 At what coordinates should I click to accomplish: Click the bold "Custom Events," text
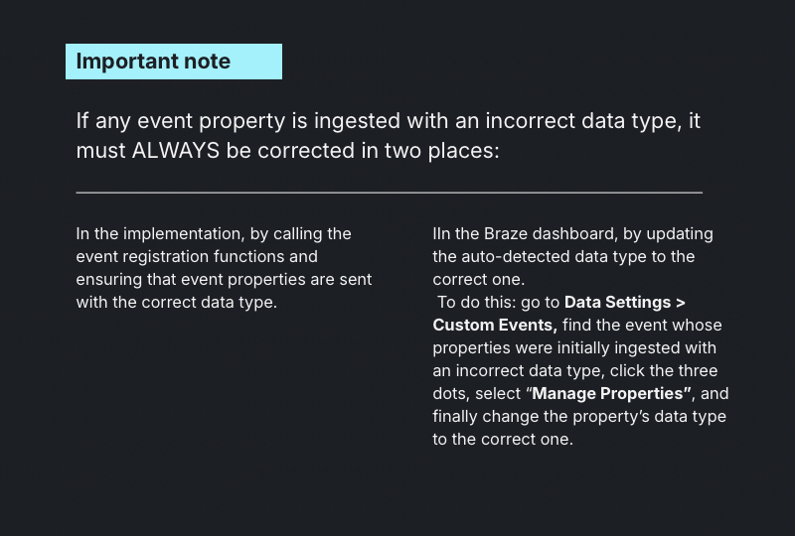(494, 326)
